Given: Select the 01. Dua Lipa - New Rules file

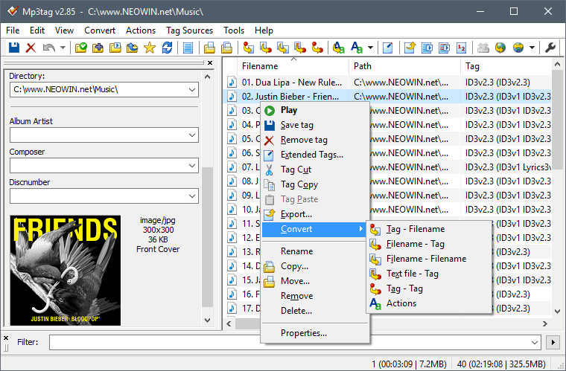Looking at the screenshot, I should point(292,82).
